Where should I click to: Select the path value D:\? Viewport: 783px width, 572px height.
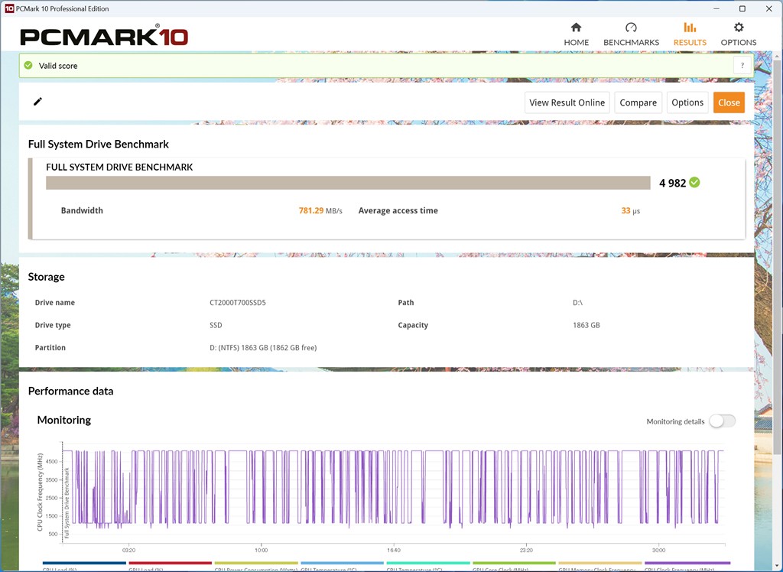(578, 303)
